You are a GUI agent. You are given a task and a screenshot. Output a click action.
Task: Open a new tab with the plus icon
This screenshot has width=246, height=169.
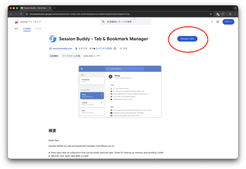tap(55, 8)
